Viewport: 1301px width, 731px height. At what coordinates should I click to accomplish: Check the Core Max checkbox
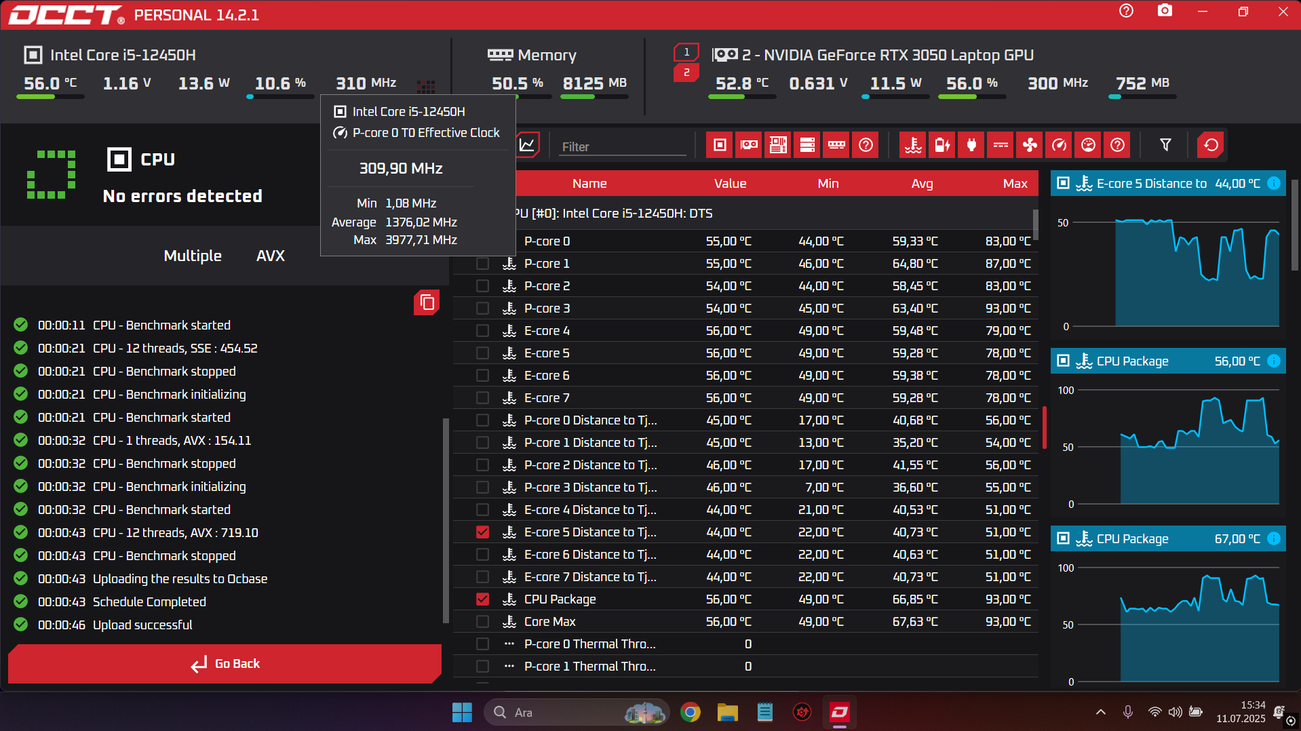pyautogui.click(x=482, y=622)
